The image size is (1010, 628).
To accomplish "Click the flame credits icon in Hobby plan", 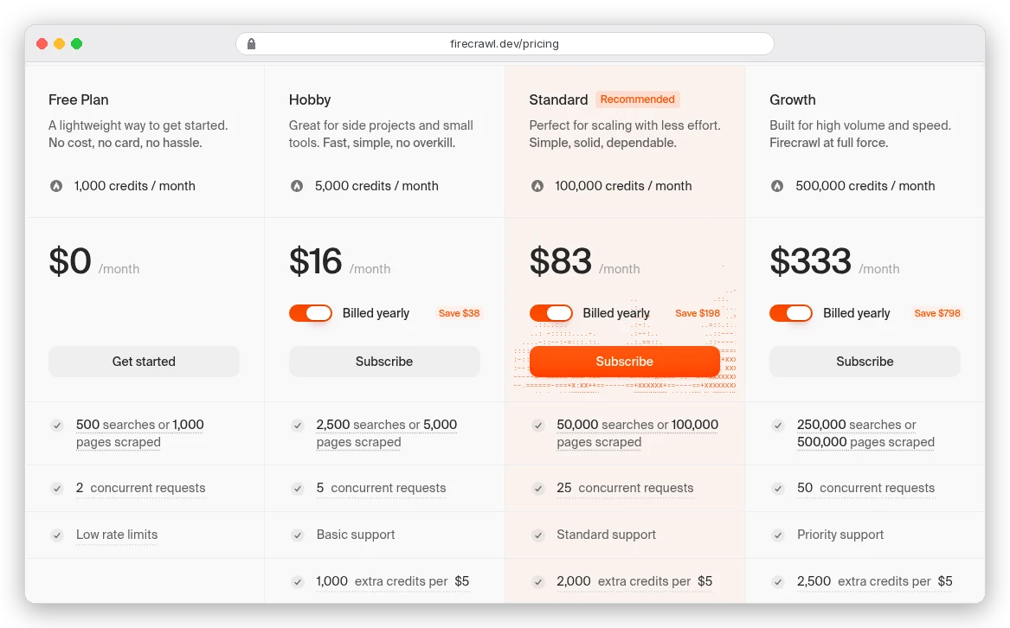I will (x=297, y=186).
